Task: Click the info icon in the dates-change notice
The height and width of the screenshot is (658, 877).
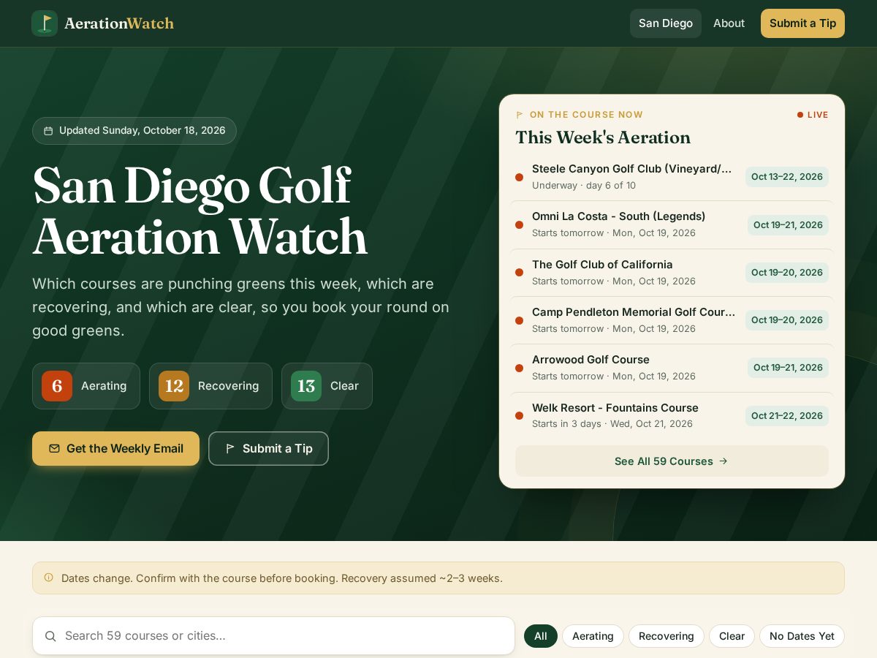Action: pyautogui.click(x=49, y=578)
